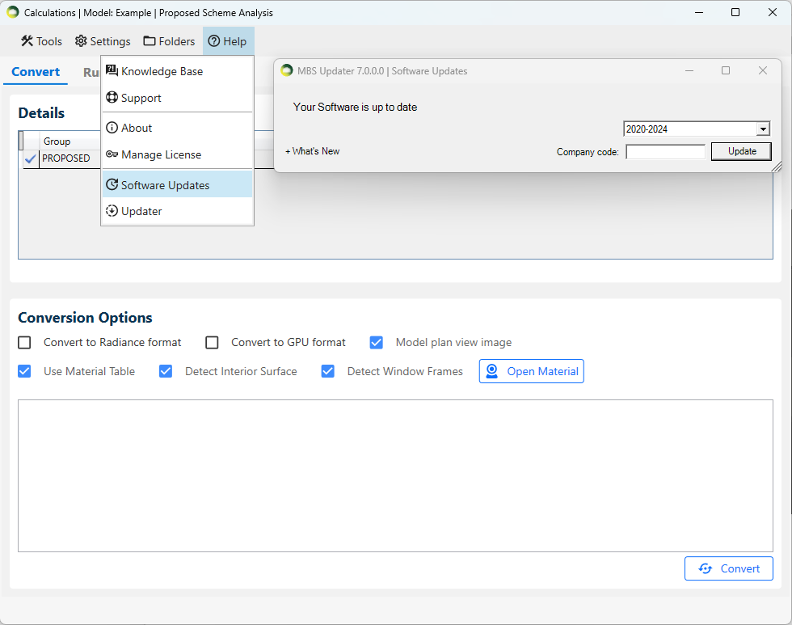Screen dimensions: 792x625
Task: Switch to the Convert tab
Action: coord(36,72)
